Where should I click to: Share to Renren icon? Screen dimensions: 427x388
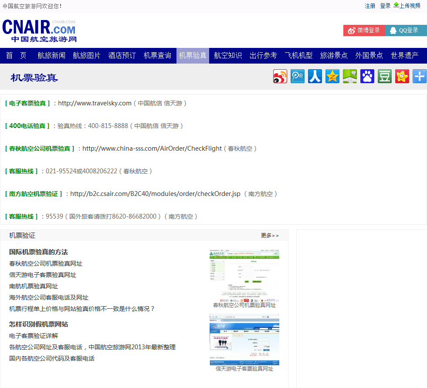315,76
